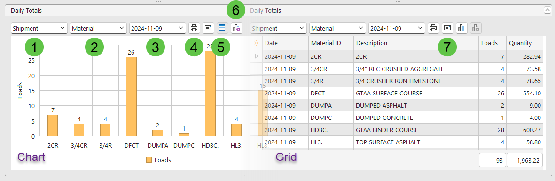Collapse the Daily Totals panel with the top-right chevron

(x=547, y=11)
